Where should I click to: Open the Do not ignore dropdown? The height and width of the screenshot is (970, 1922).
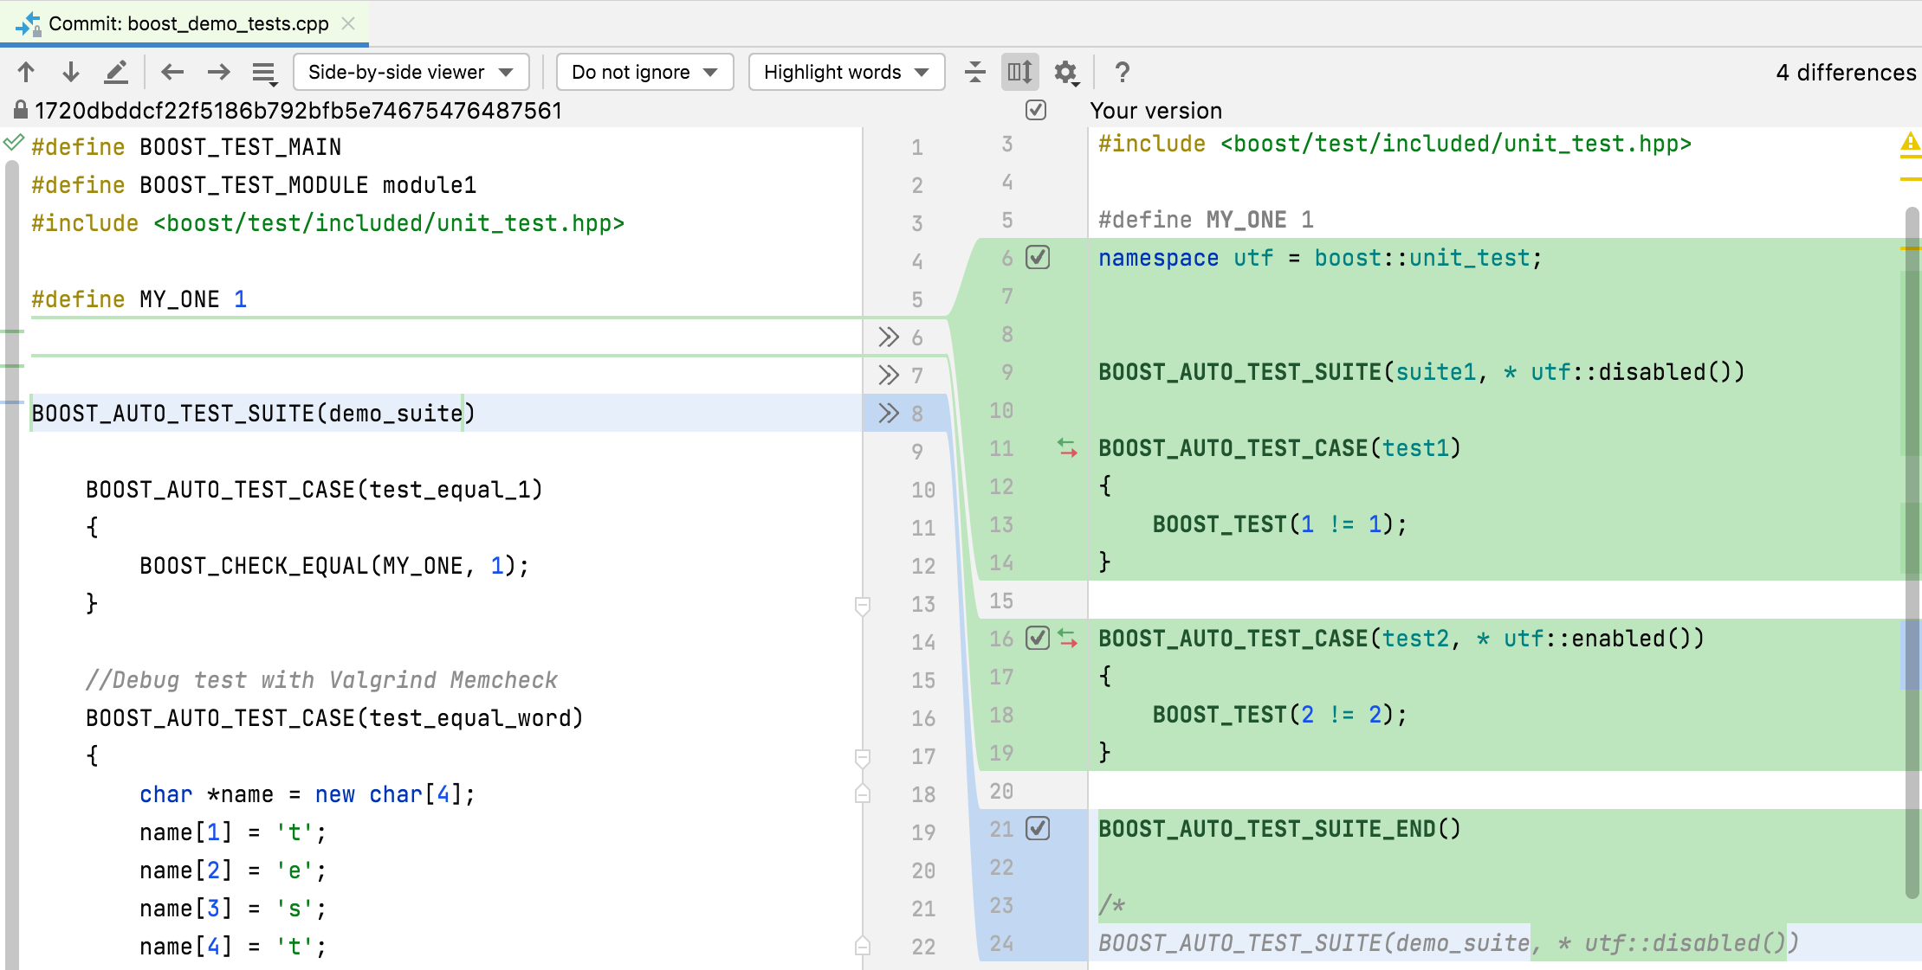point(644,72)
